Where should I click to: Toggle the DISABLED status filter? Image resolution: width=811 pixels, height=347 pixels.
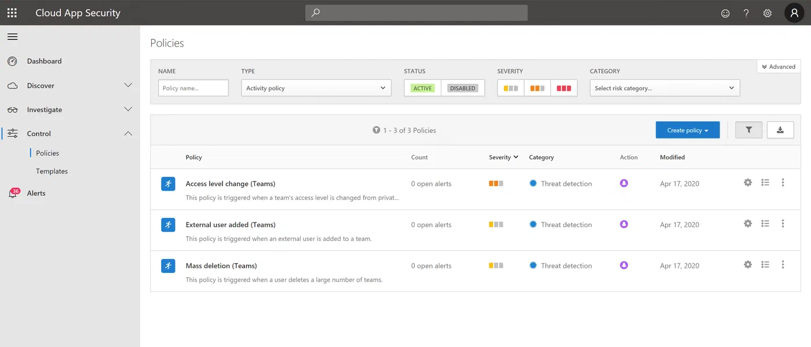[x=463, y=88]
